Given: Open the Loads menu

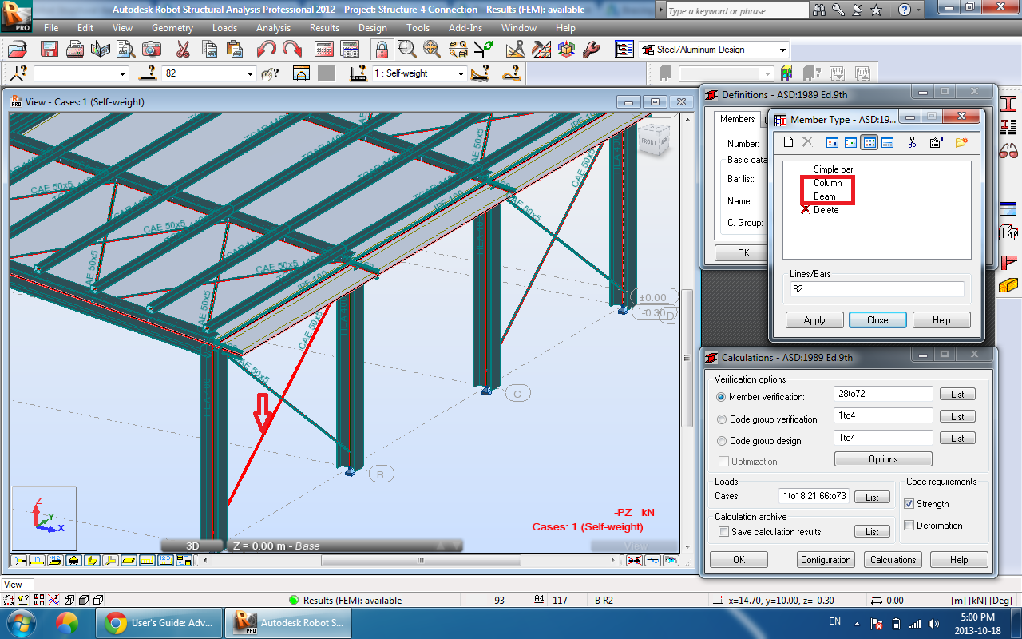Looking at the screenshot, I should [x=224, y=27].
